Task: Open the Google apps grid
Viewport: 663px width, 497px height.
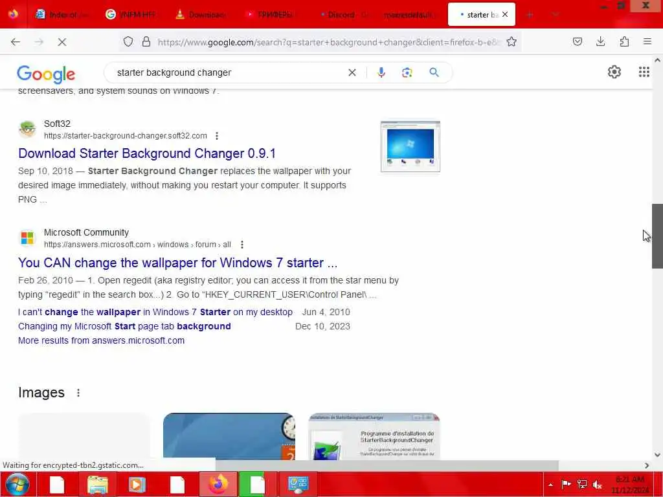Action: (x=644, y=72)
